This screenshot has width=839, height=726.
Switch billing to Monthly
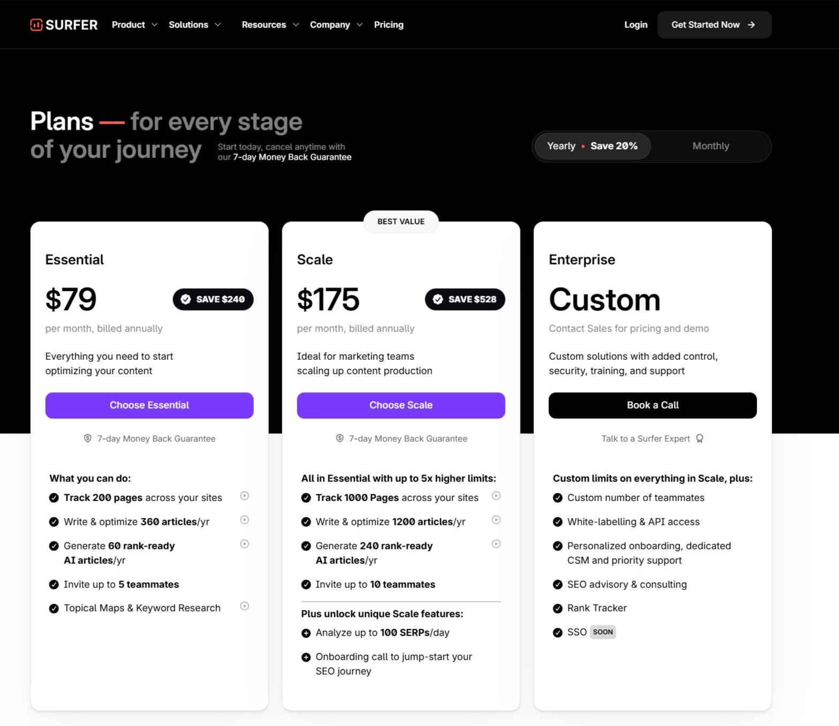(x=710, y=146)
